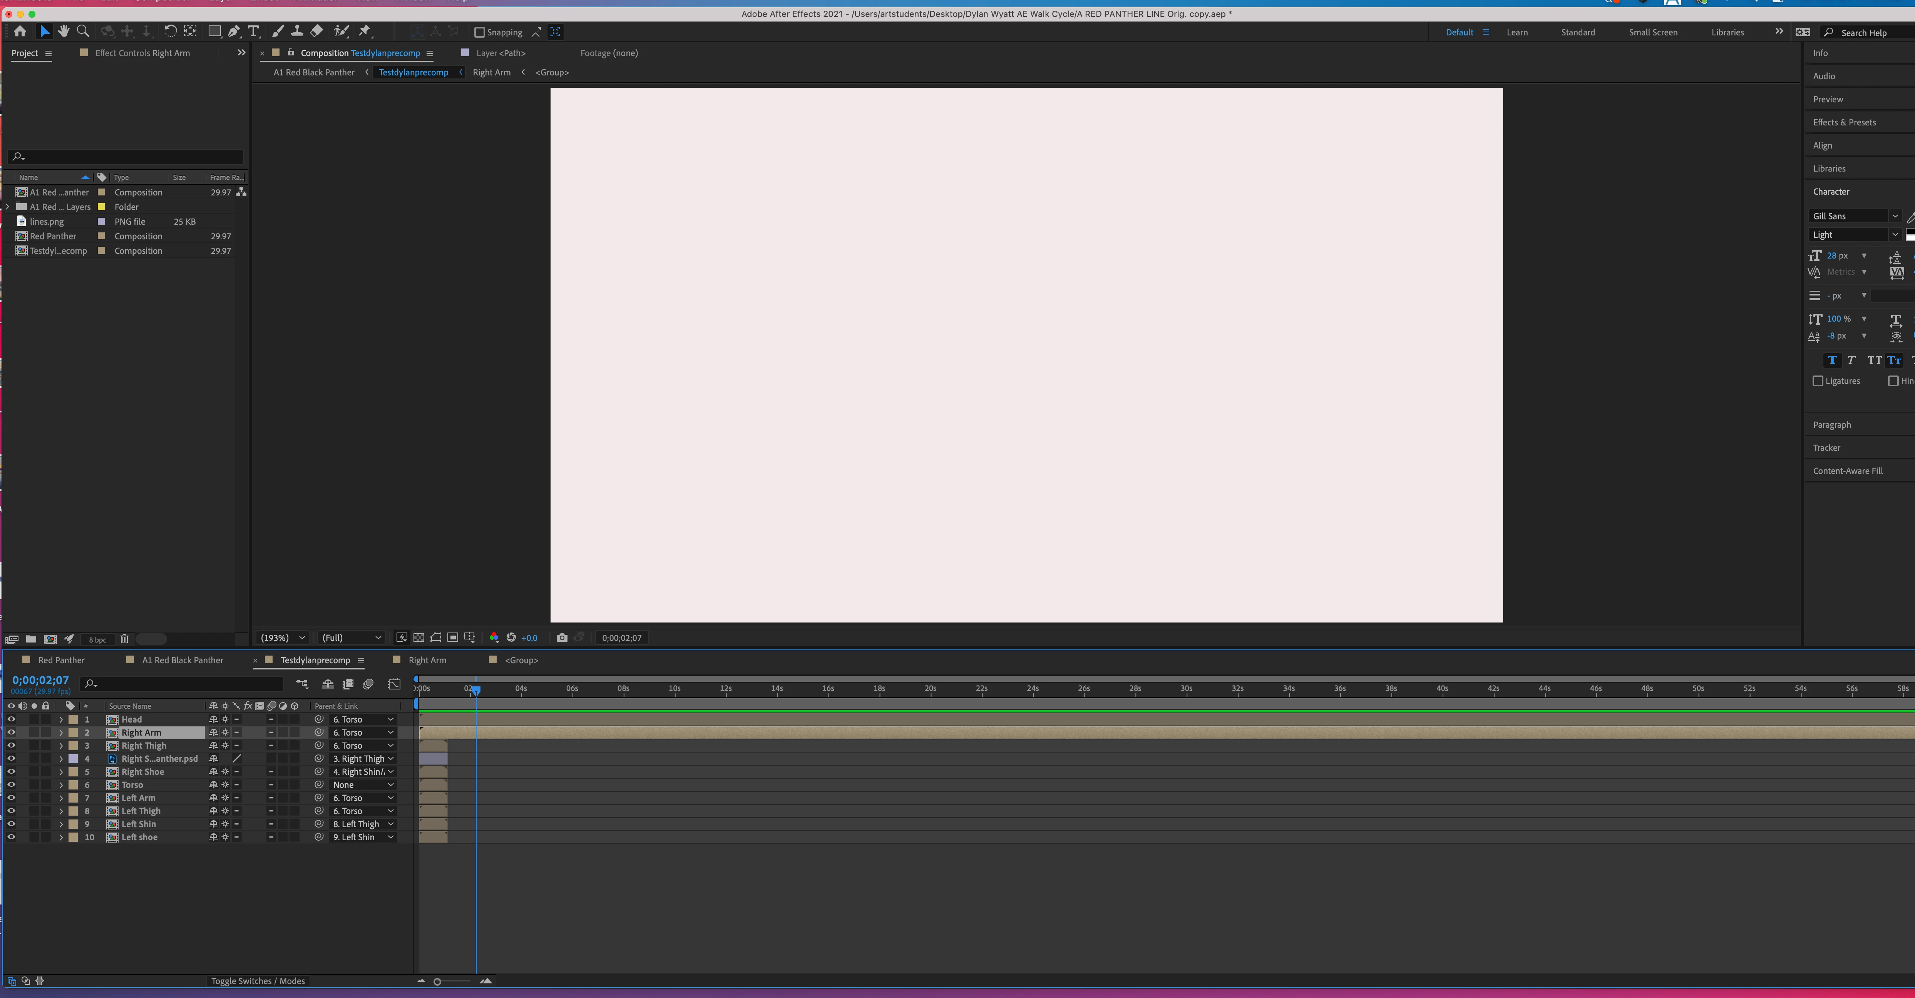This screenshot has height=998, width=1915.
Task: Switch to the Red Panther timeline tab
Action: 61,660
